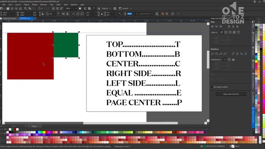Image resolution: width=265 pixels, height=149 pixels.
Task: Click the last Distribute icon in the row
Action: point(246,54)
